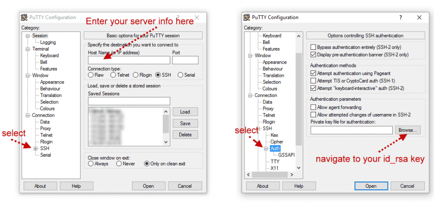This screenshot has width=448, height=206.
Task: Select Keyboard in left window tree
Action: (x=49, y=55)
